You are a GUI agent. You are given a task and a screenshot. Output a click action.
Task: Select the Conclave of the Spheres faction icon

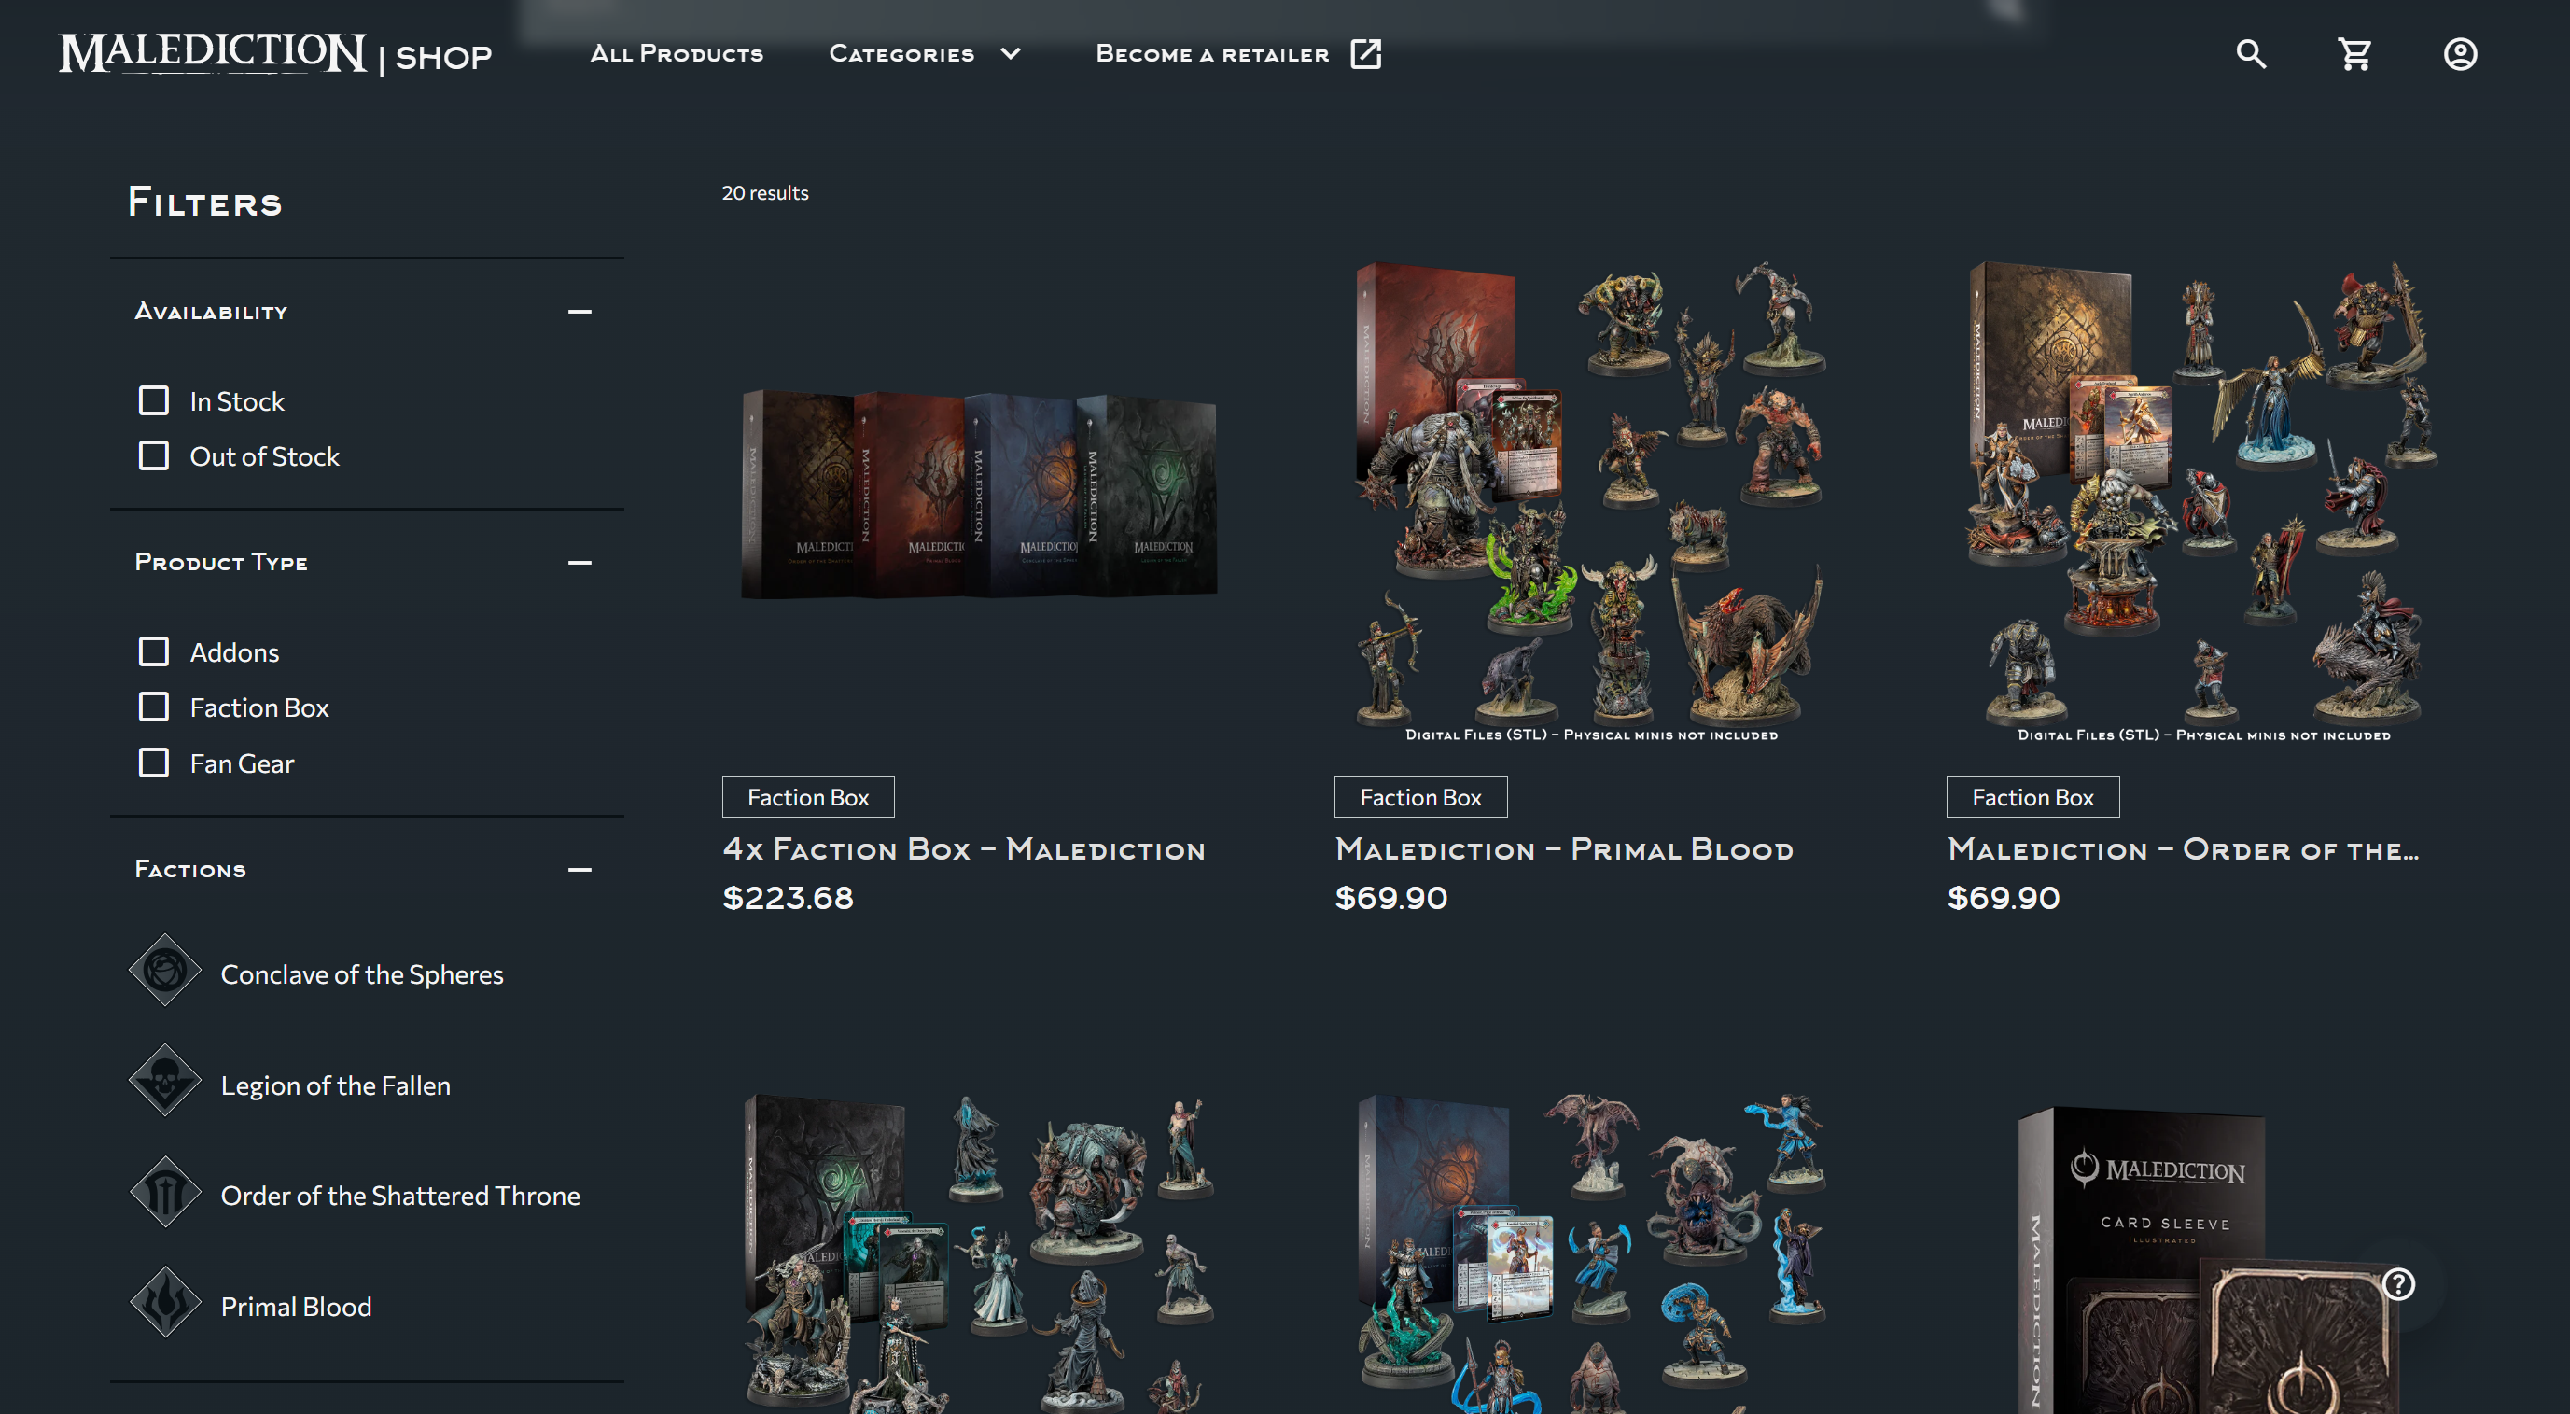pos(167,973)
